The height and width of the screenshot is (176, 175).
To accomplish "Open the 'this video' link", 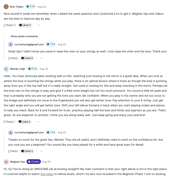I will click(x=47, y=174).
